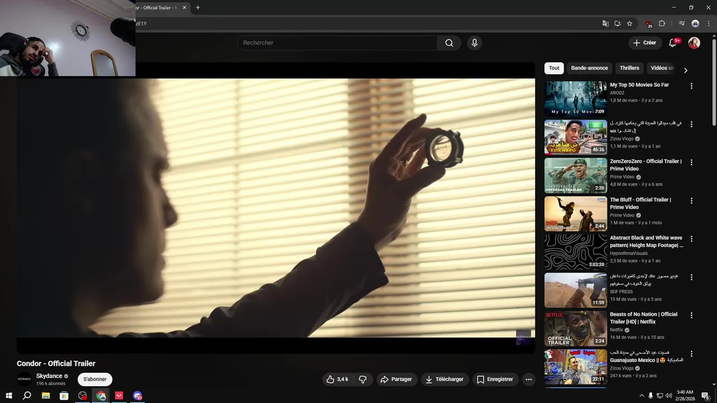Click the YouTube search magnifier button
Image resolution: width=717 pixels, height=403 pixels.
point(449,43)
